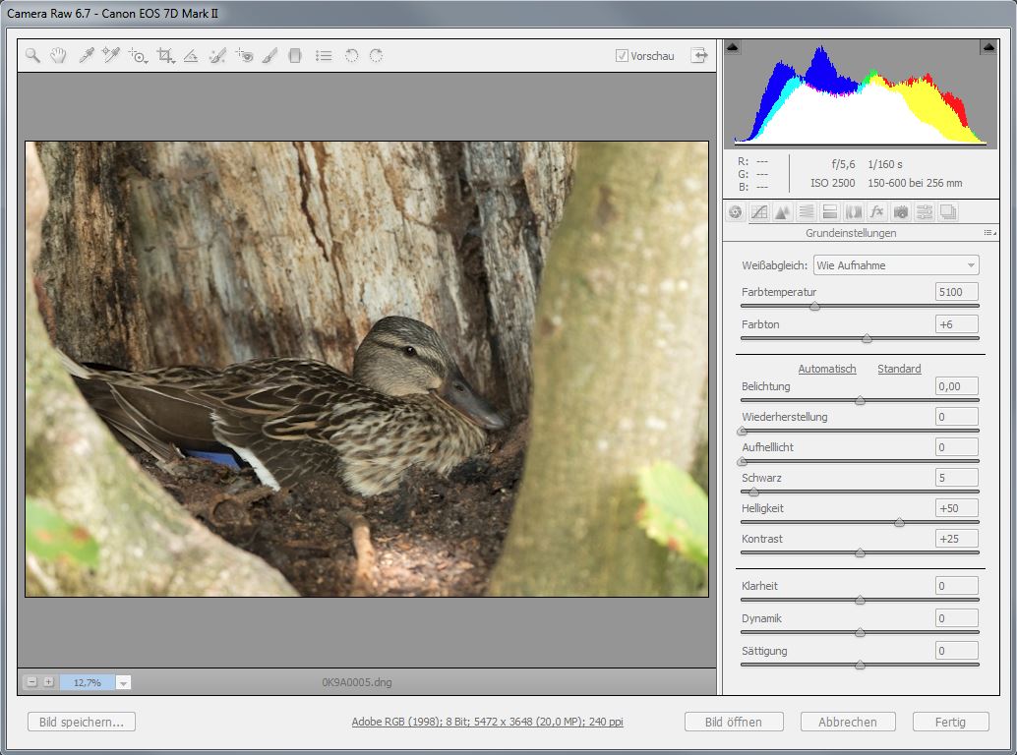
Task: Select the Zoom tool magnifier
Action: coord(32,56)
